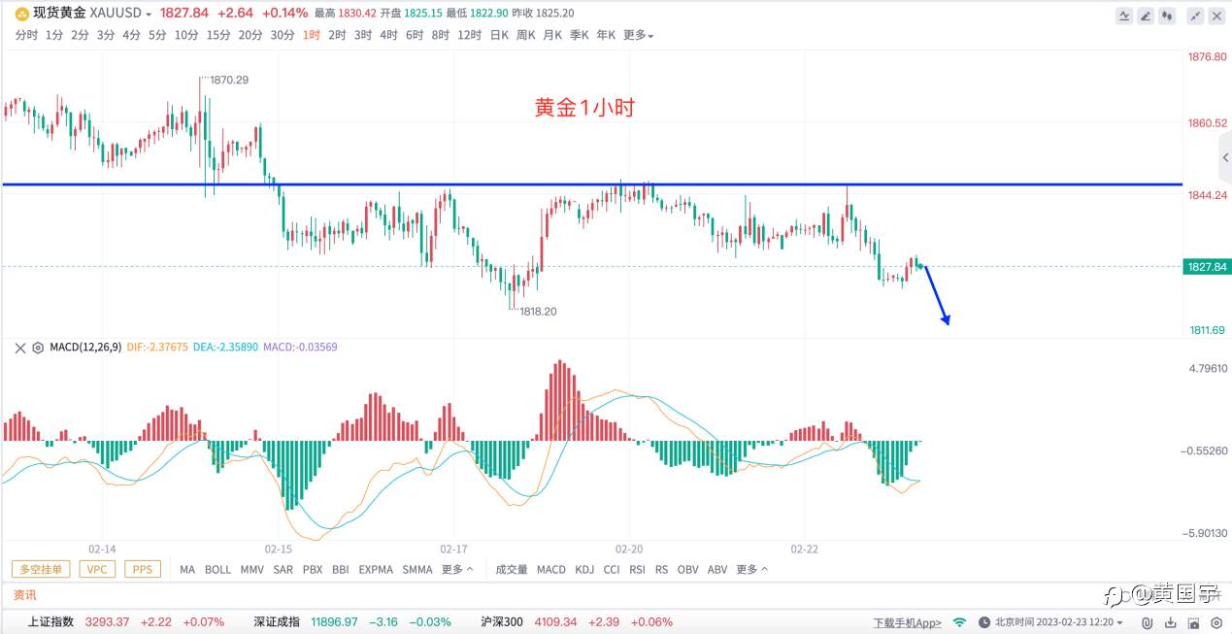Select the 成交量 sub-indicator
The height and width of the screenshot is (634, 1232).
512,570
